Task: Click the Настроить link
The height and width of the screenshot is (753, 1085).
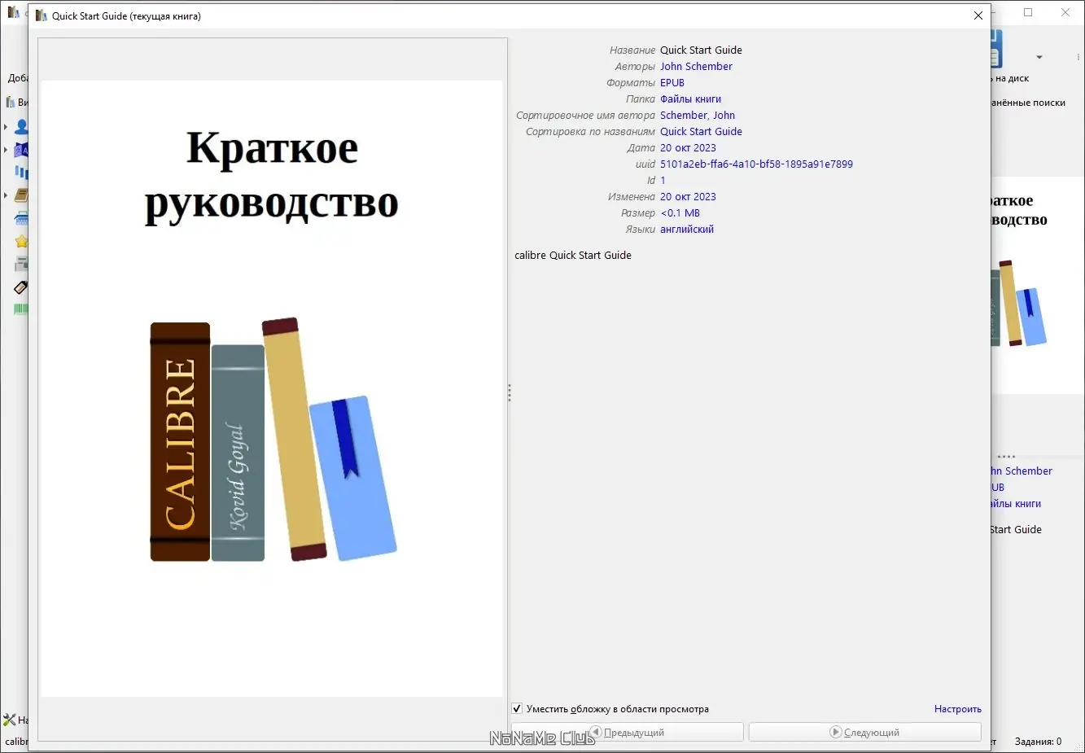Action: point(957,708)
